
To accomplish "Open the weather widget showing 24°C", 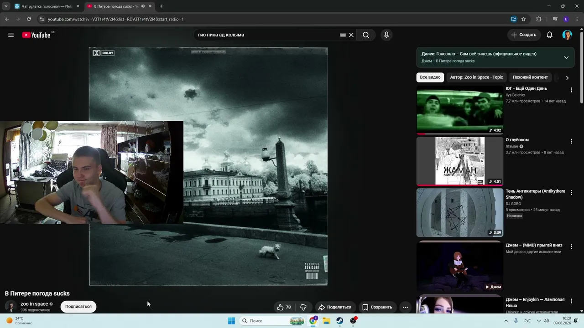I will [x=19, y=321].
